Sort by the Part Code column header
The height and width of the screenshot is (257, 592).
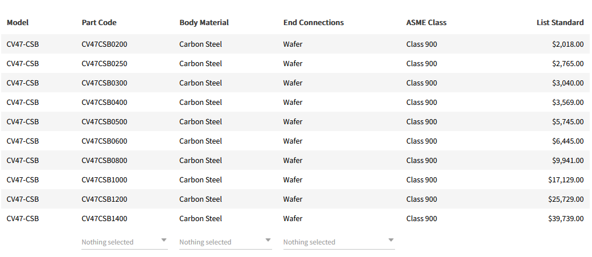click(99, 23)
